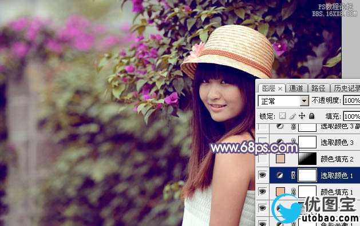The height and width of the screenshot is (226, 360).
Task: Select mask thumbnail of 选取颜色 3
Action: tap(307, 142)
